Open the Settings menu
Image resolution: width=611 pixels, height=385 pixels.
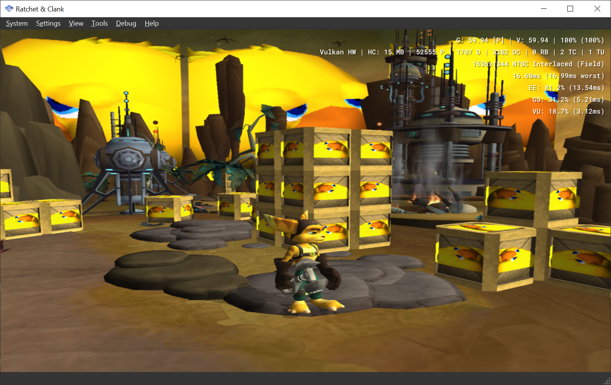[48, 23]
